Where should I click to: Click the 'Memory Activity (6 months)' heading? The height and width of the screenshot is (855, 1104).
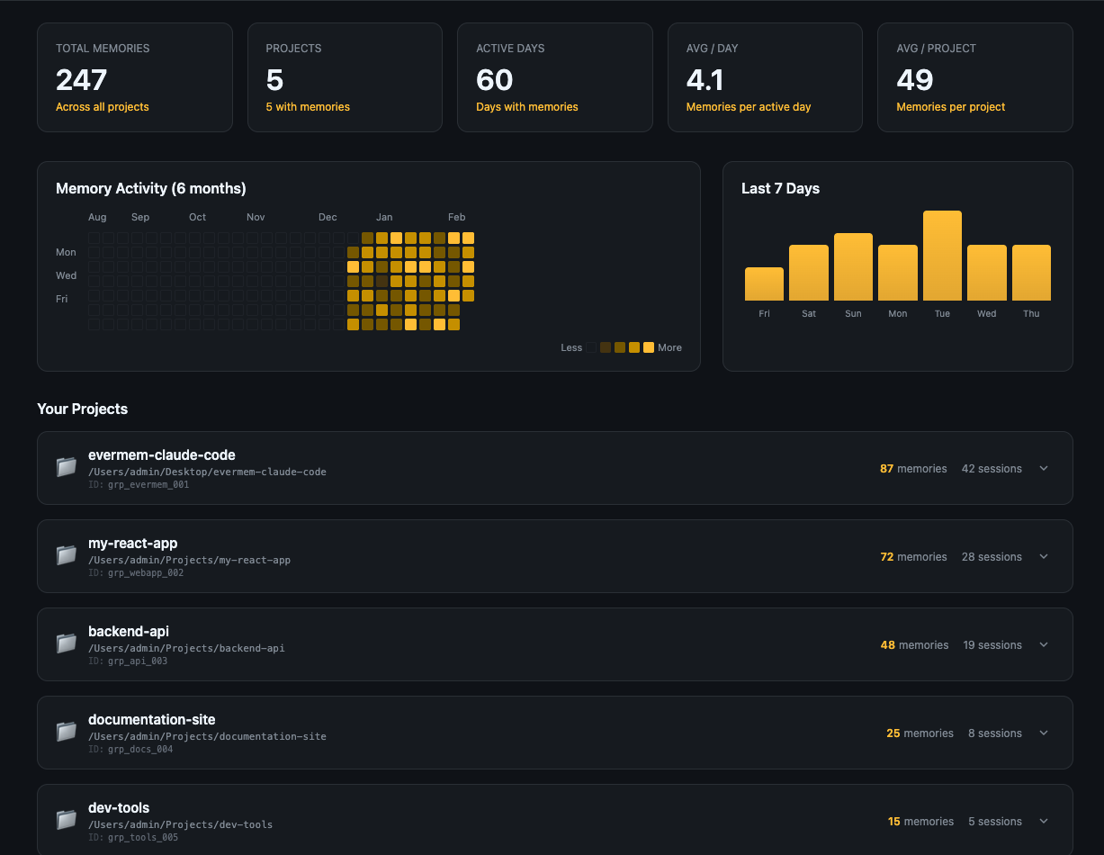151,188
